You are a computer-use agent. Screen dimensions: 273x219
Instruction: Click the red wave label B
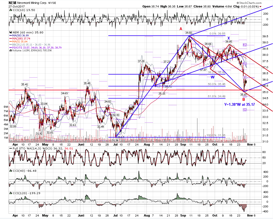pyautogui.click(x=244, y=99)
